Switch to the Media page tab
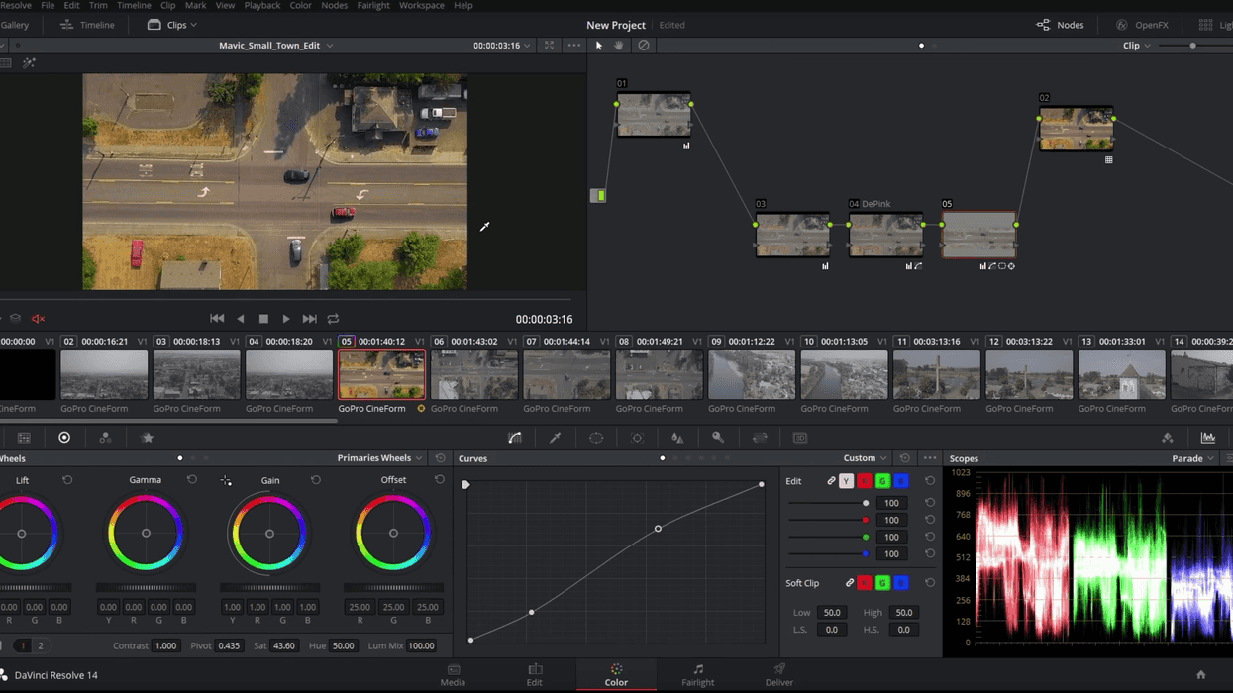The image size is (1233, 693). point(453,674)
